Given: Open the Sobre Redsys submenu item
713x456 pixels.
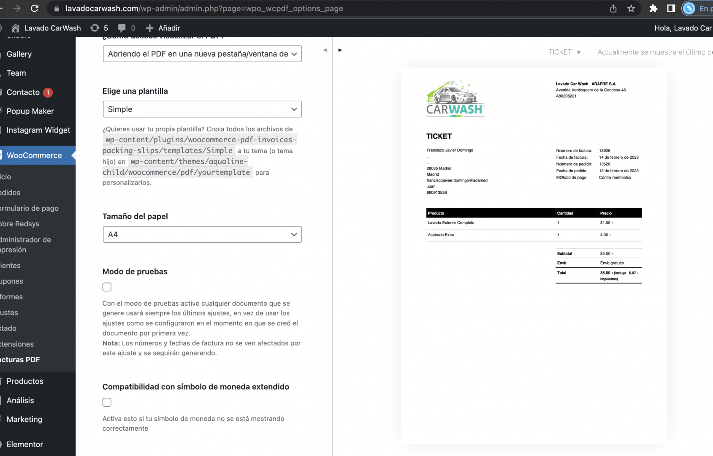Looking at the screenshot, I should (x=19, y=224).
